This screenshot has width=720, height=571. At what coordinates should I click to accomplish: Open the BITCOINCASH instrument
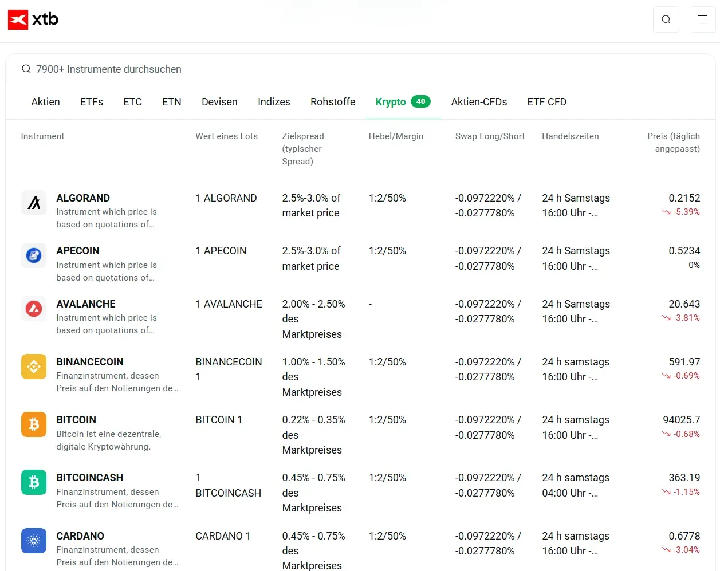90,478
